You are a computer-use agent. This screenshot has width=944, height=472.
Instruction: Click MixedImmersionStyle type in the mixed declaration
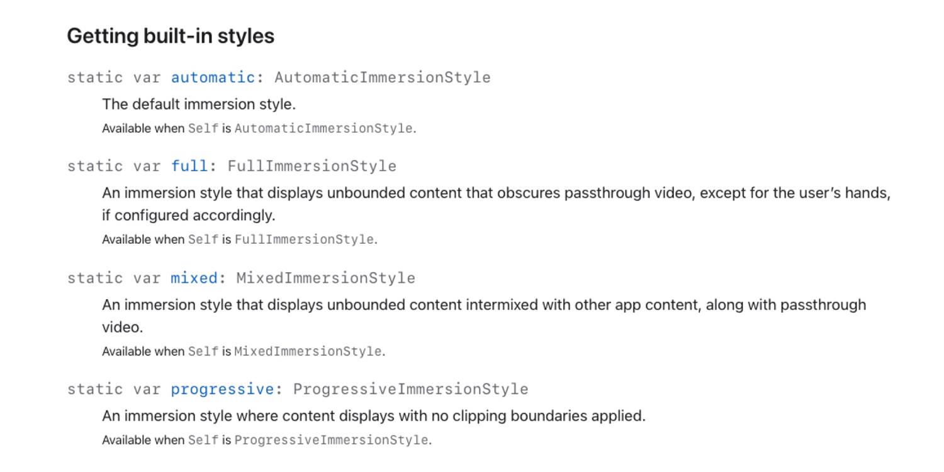[x=326, y=278]
